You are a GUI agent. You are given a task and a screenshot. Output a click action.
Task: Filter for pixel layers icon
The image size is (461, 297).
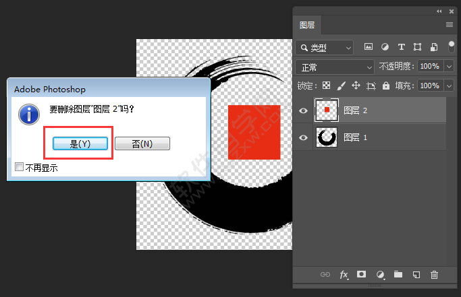pos(369,46)
